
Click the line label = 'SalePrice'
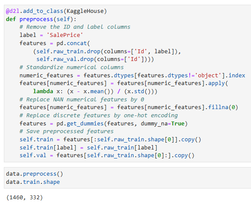51,35
